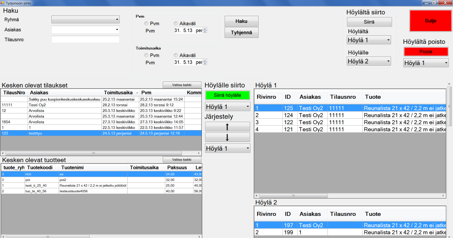Sort orders by Toimitusaika column header
The image size is (453, 238).
120,93
